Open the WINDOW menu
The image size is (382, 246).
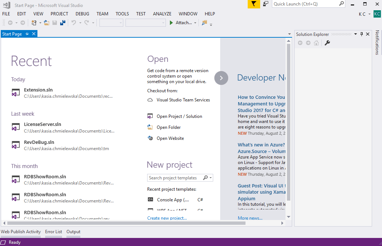click(188, 14)
